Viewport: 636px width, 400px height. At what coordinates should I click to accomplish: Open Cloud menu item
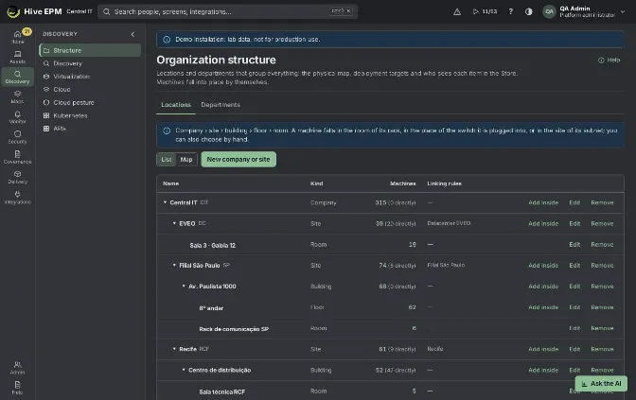(90, 89)
